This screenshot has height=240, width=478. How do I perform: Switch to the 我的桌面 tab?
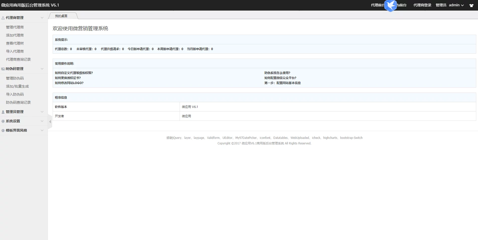pos(61,16)
